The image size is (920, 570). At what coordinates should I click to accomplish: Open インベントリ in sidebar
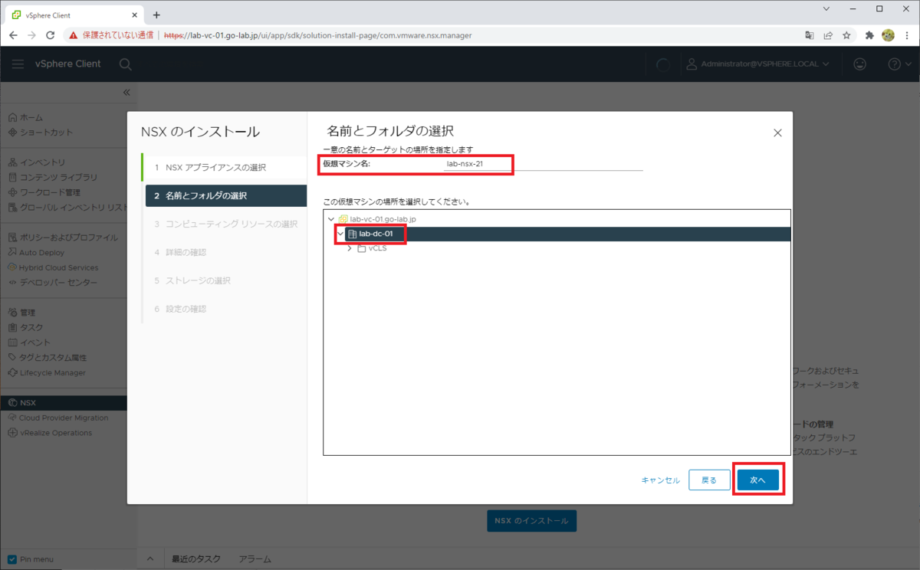click(37, 162)
